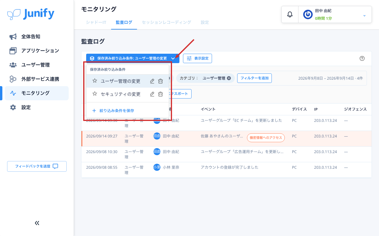Click the ジオフェンス column header

355,109
